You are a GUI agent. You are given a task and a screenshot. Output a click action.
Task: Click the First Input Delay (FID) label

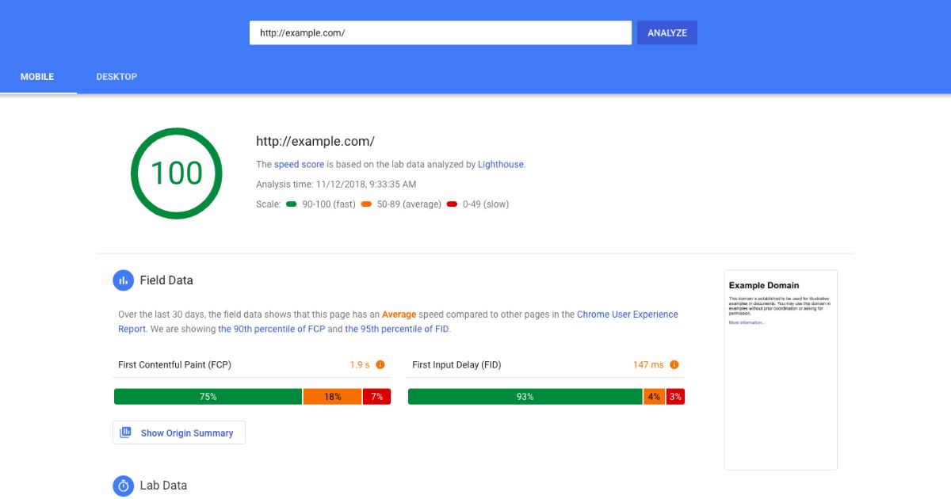point(456,365)
